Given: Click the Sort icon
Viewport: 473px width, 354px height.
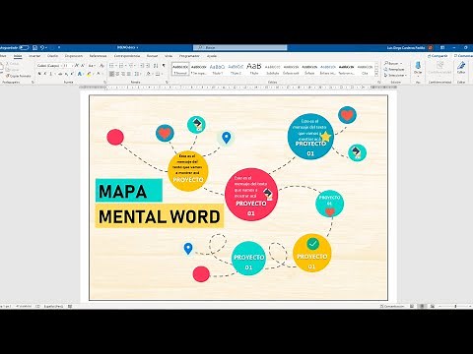Looking at the screenshot, I should (x=156, y=66).
